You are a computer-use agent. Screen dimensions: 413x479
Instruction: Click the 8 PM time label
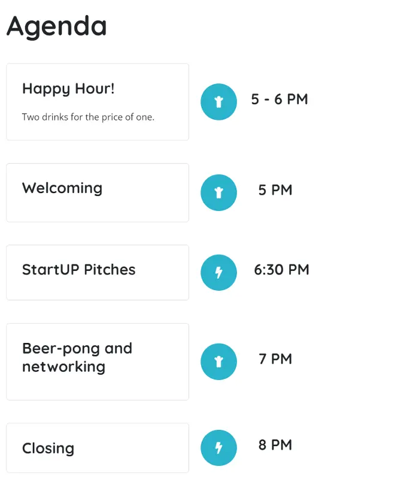[275, 445]
